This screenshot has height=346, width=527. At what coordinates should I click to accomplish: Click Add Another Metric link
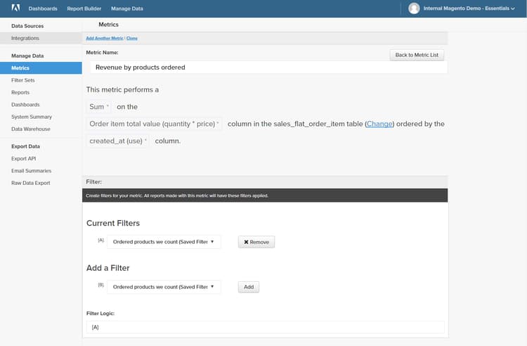tap(105, 39)
